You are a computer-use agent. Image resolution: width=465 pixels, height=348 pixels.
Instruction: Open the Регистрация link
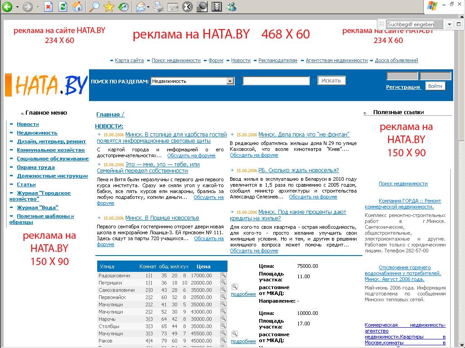point(403,87)
